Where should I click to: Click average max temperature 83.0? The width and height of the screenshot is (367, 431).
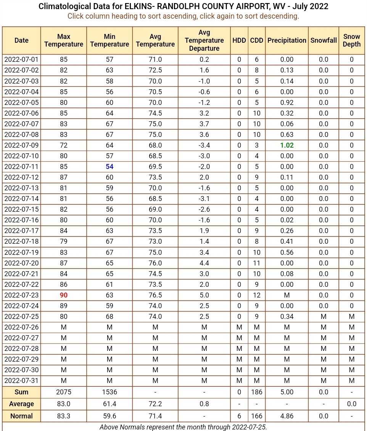(63, 404)
